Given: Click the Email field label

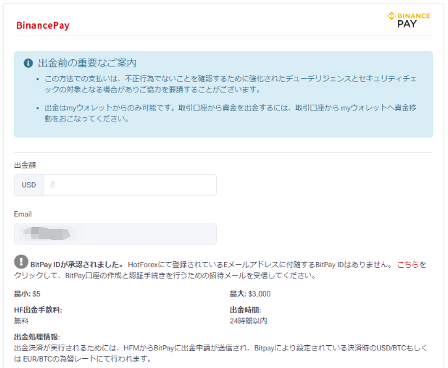Looking at the screenshot, I should [23, 214].
